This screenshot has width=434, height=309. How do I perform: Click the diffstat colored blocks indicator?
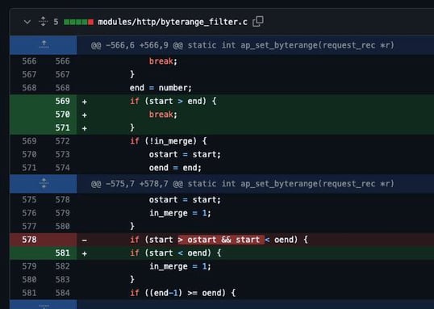click(x=78, y=22)
